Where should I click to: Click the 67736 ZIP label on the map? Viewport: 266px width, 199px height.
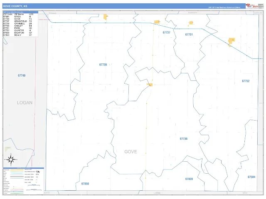pos(184,139)
